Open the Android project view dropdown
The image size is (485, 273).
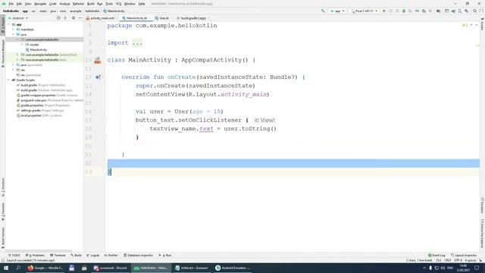click(17, 18)
